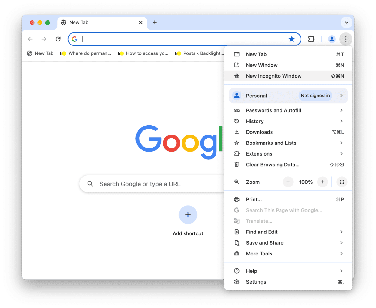The height and width of the screenshot is (308, 376).
Task: Click the chevron beside More Tools
Action: [x=341, y=254]
